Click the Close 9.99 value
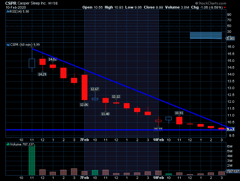 (153, 7)
